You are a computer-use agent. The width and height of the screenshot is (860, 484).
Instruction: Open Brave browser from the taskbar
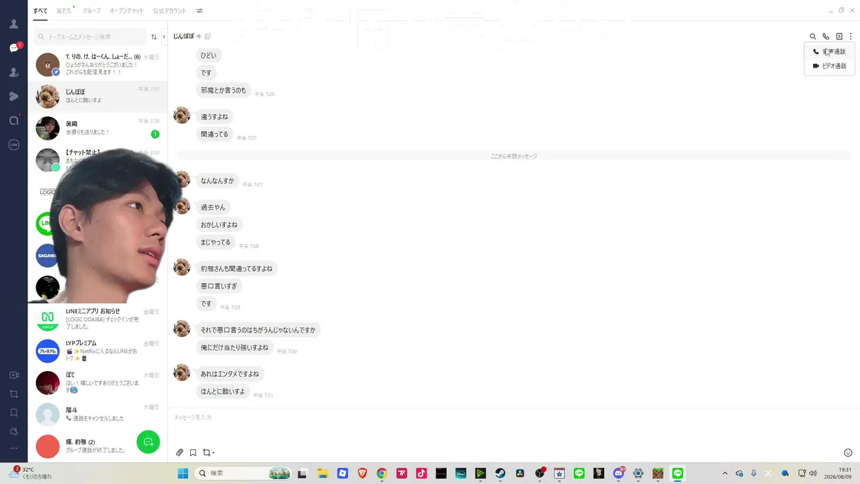[x=362, y=473]
